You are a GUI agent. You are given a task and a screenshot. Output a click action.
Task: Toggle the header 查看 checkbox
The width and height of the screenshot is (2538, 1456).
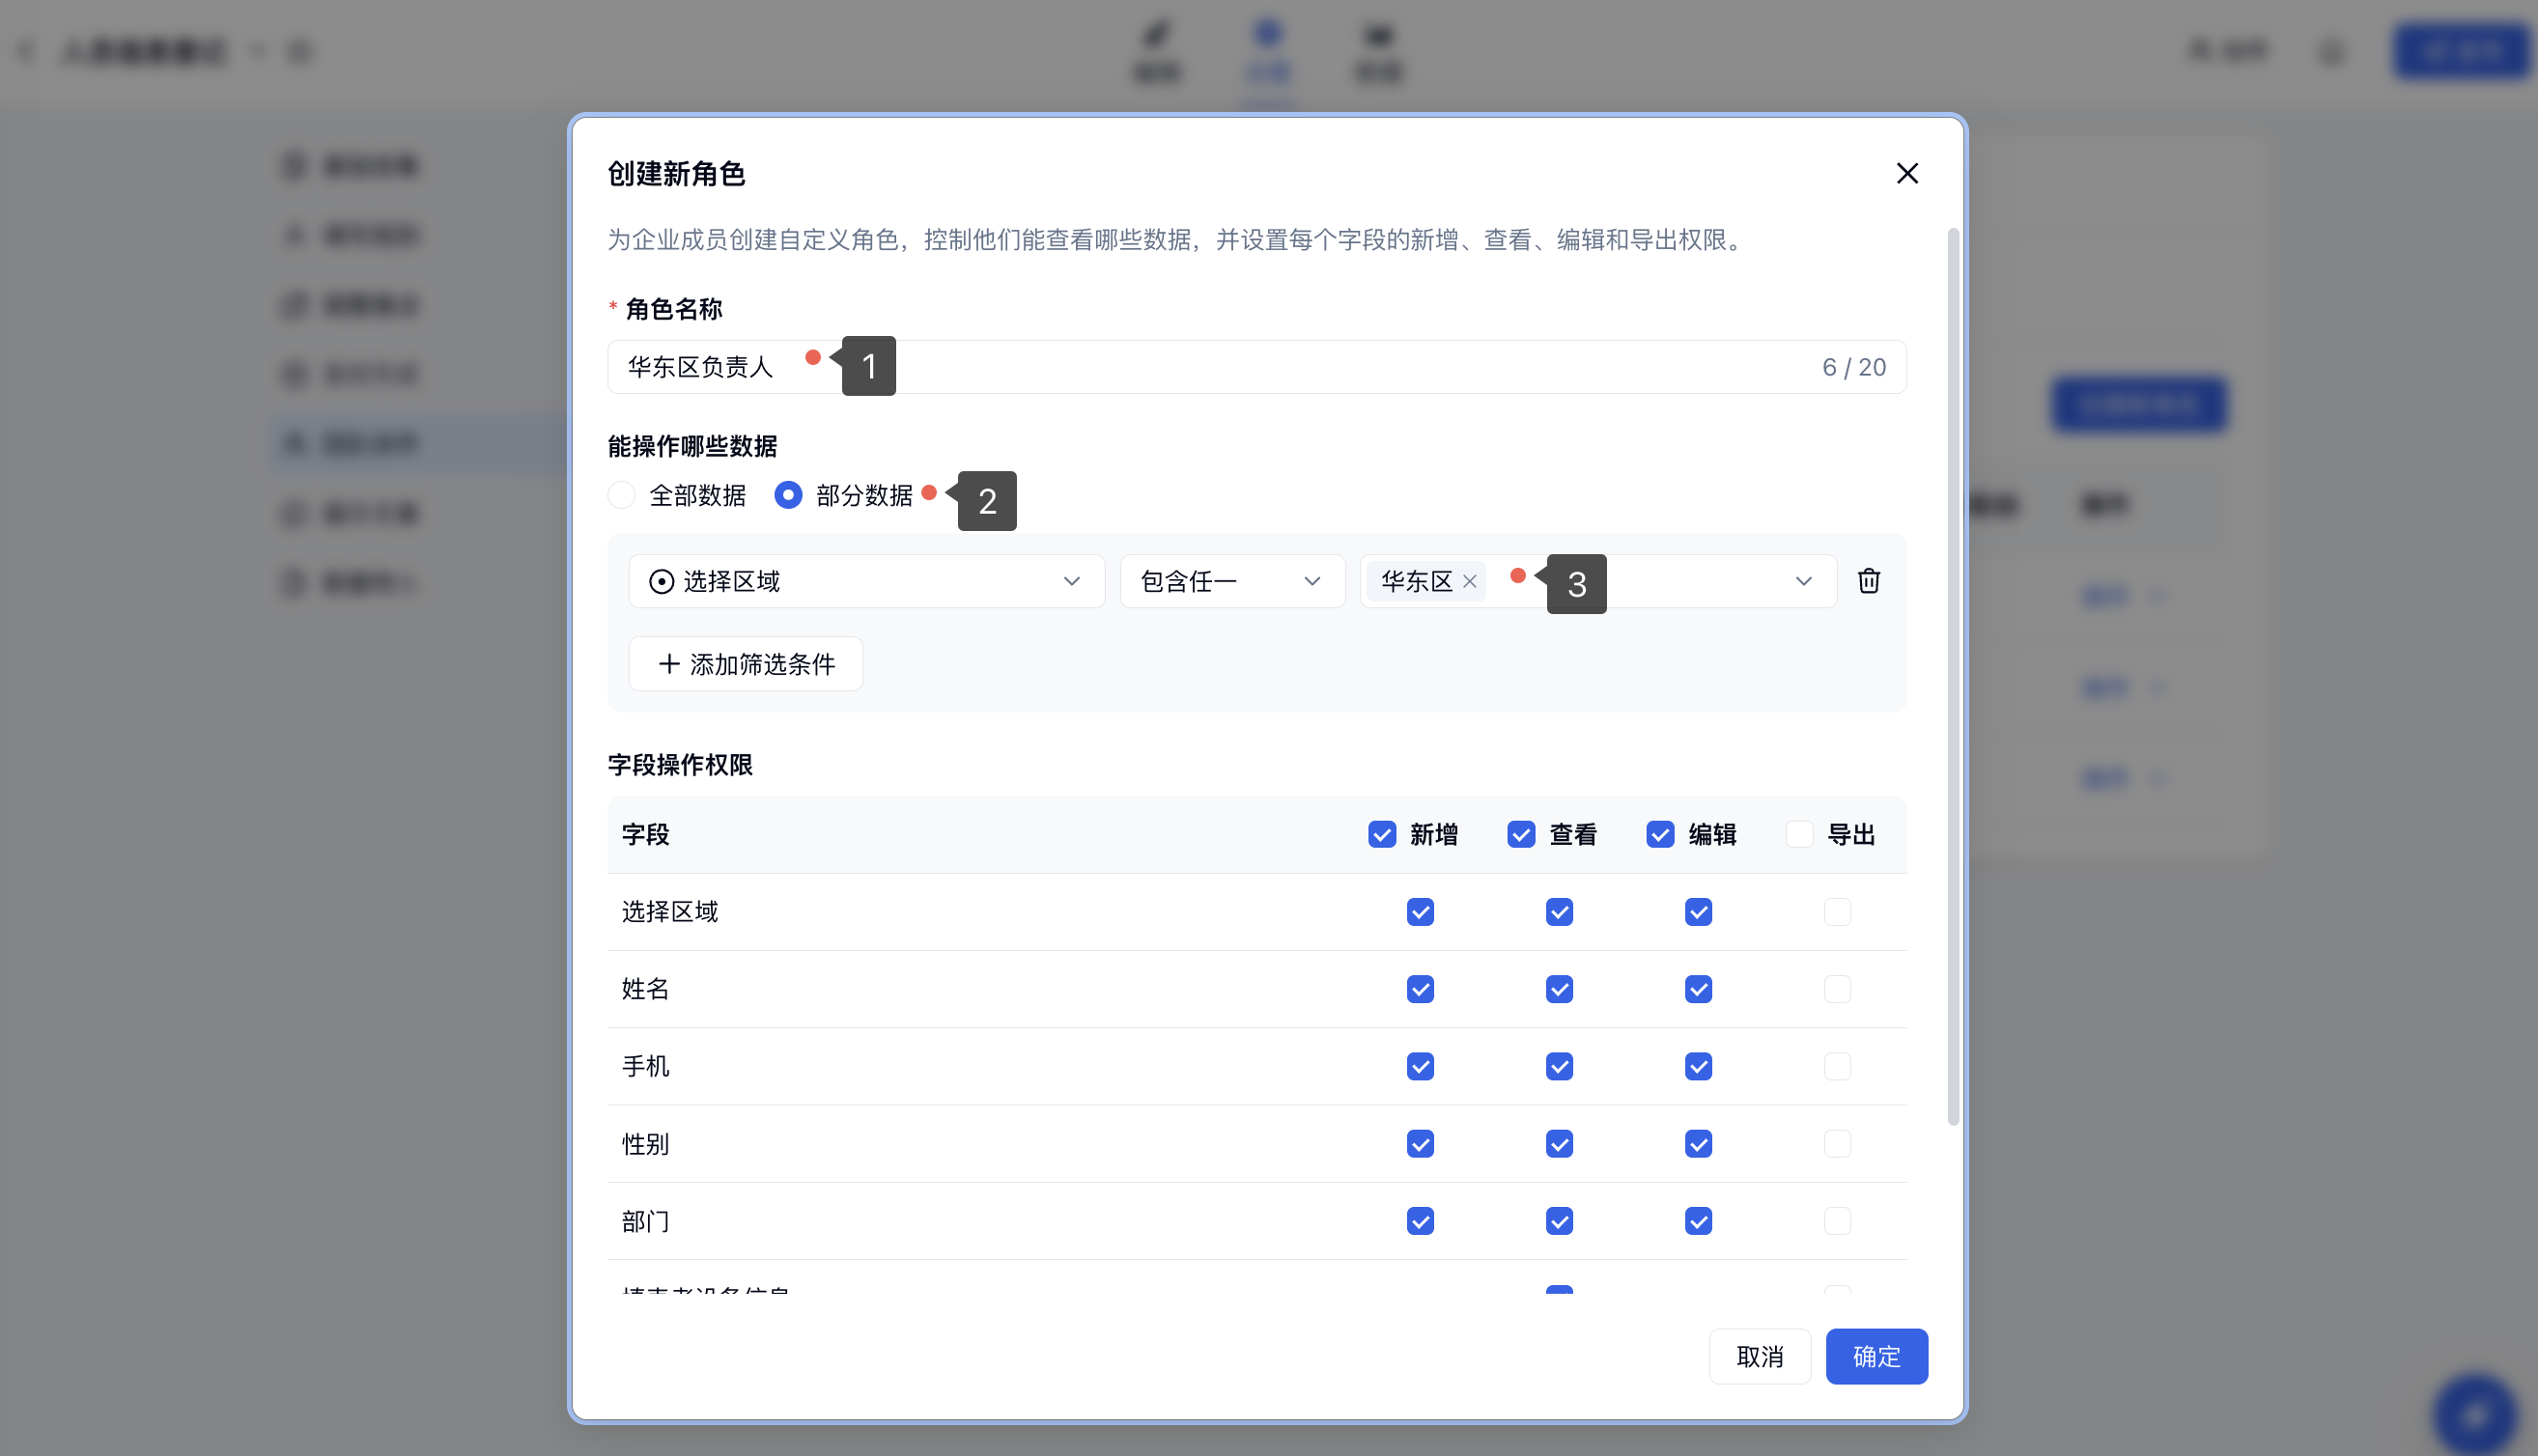1521,834
